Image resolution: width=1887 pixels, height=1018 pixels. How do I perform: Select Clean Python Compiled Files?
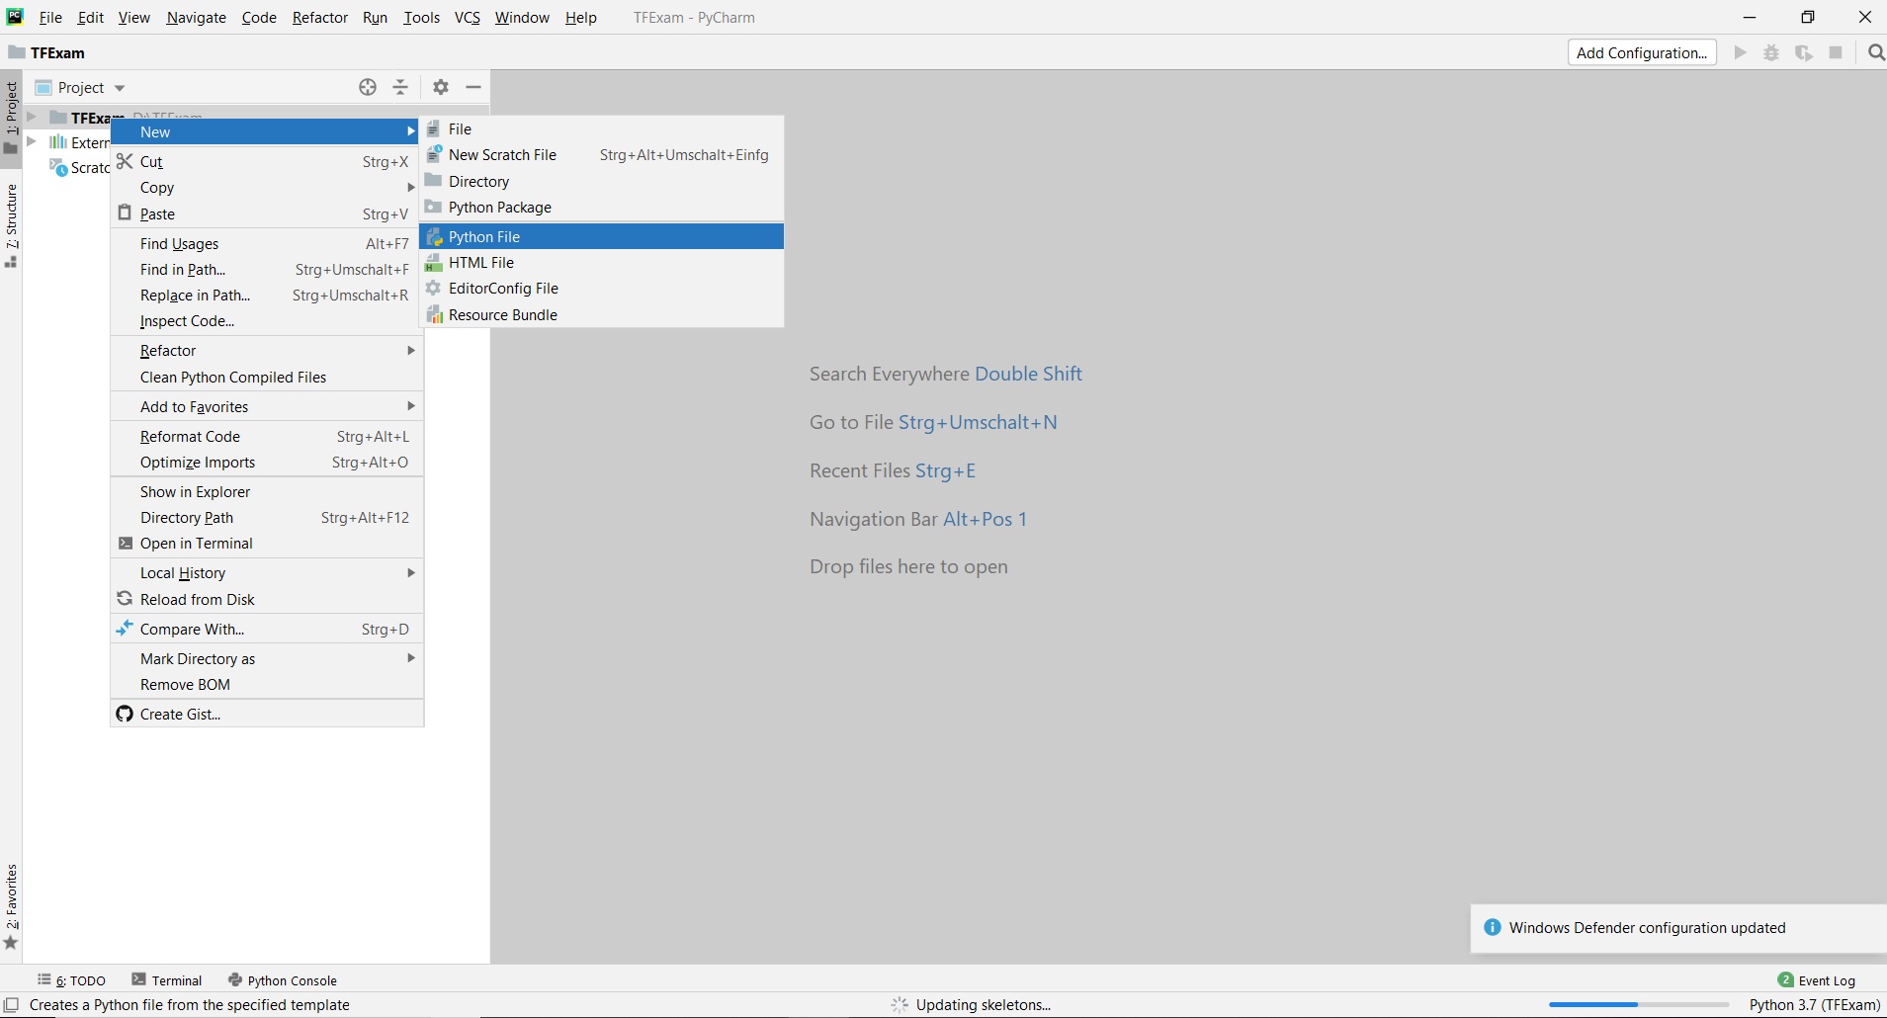coord(267,377)
